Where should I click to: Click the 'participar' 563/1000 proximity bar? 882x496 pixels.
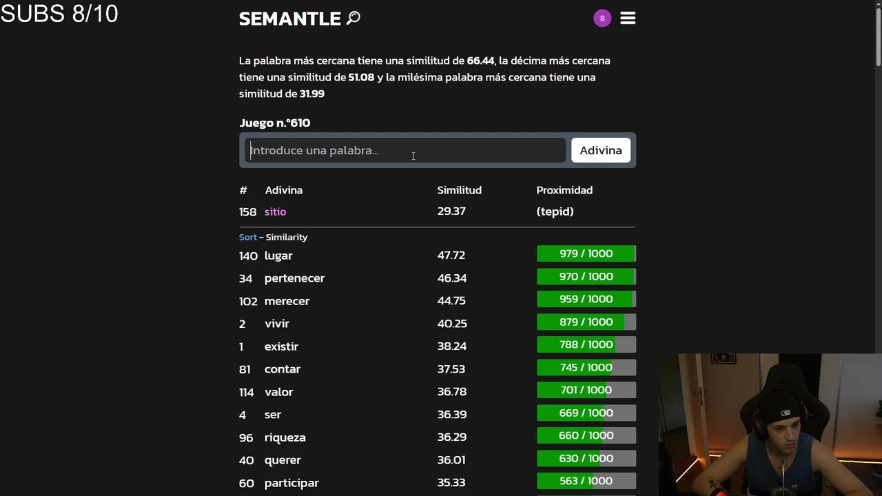(x=586, y=482)
